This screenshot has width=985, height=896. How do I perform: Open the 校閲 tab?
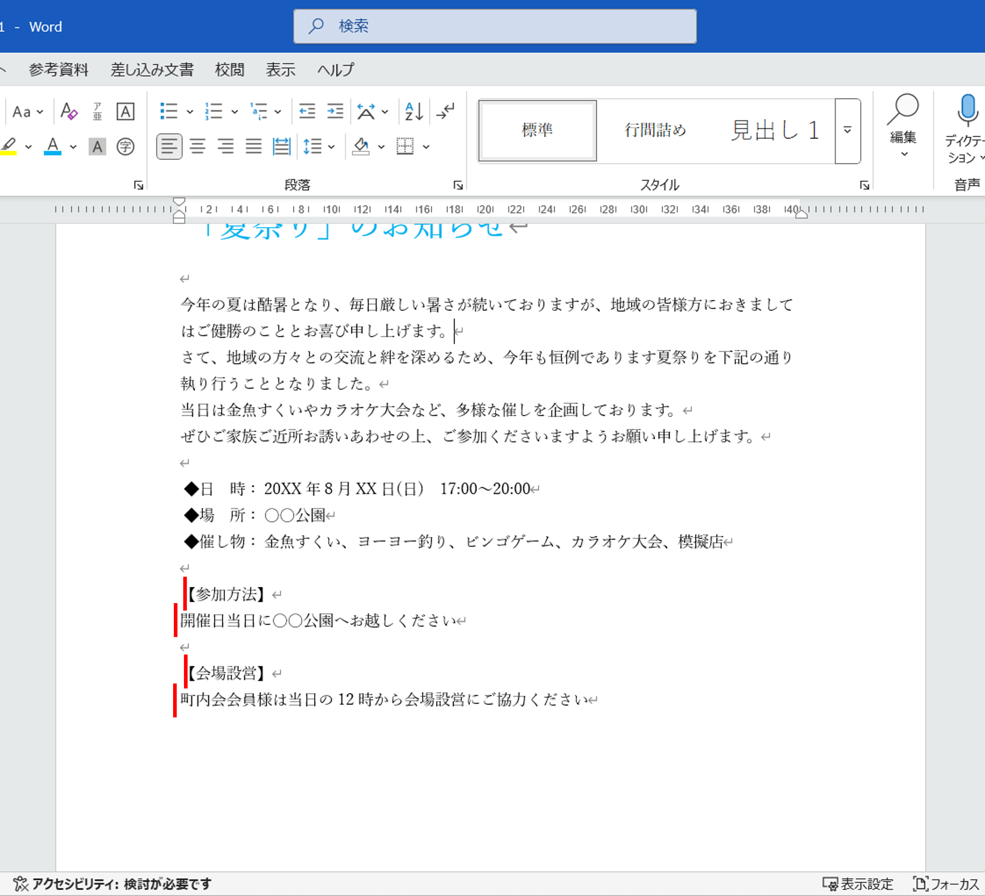pyautogui.click(x=229, y=70)
